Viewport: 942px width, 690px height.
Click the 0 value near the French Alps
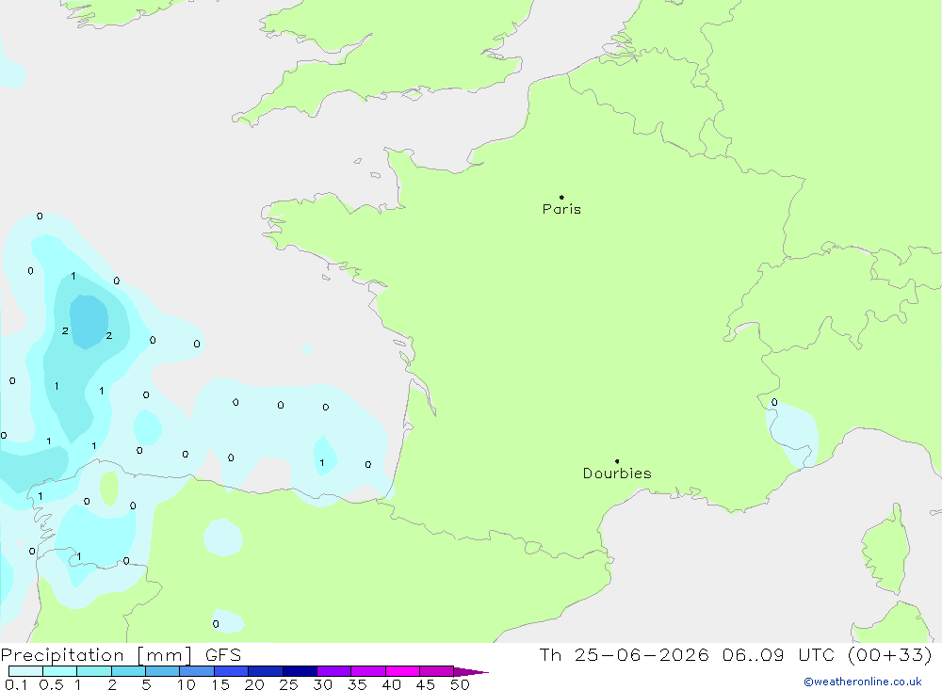pyautogui.click(x=774, y=402)
